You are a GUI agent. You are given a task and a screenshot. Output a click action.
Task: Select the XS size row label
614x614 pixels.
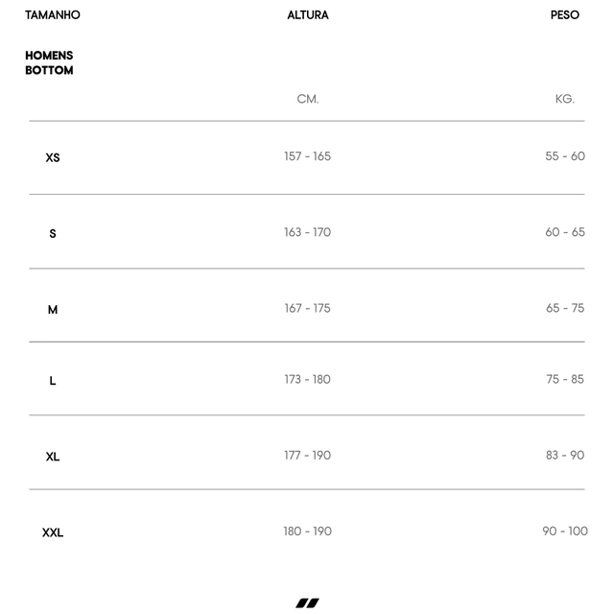click(53, 157)
